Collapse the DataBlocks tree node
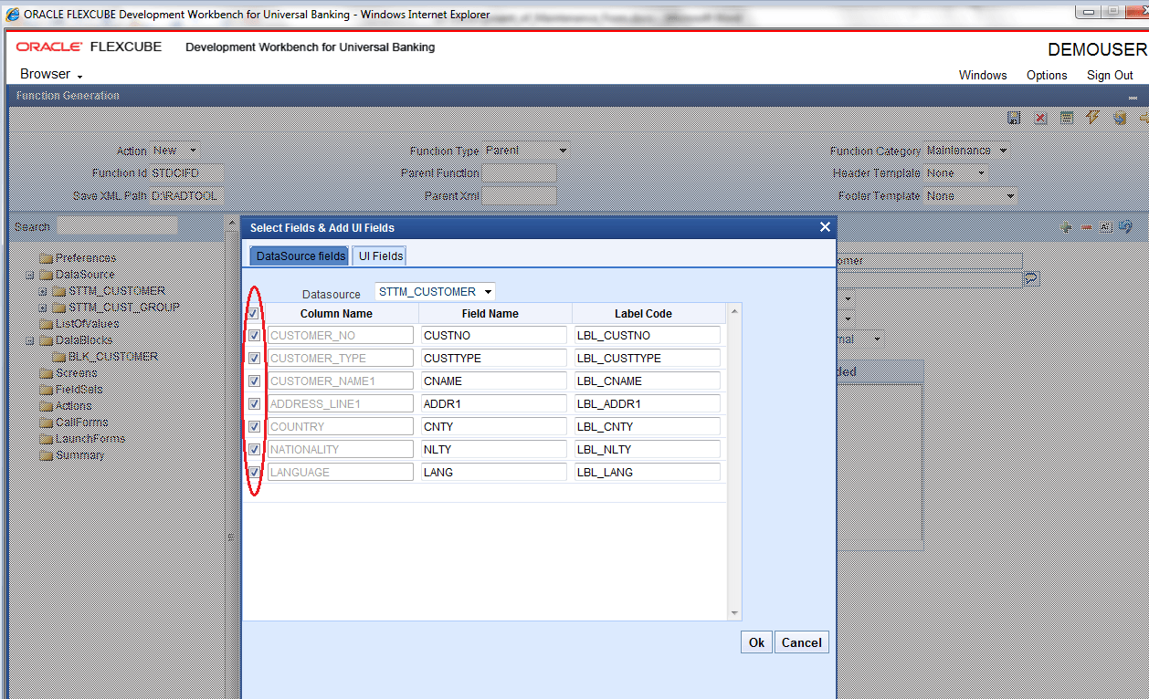1149x699 pixels. coord(30,340)
